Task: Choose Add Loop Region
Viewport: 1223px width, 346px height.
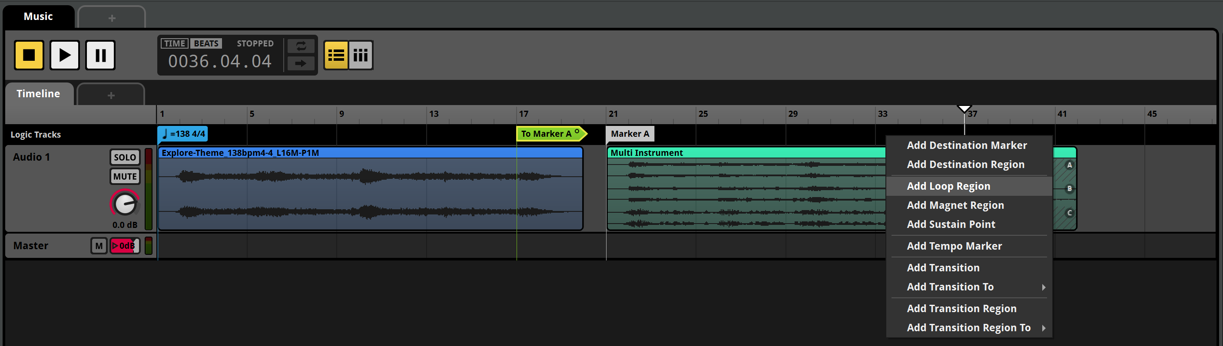Action: tap(968, 186)
